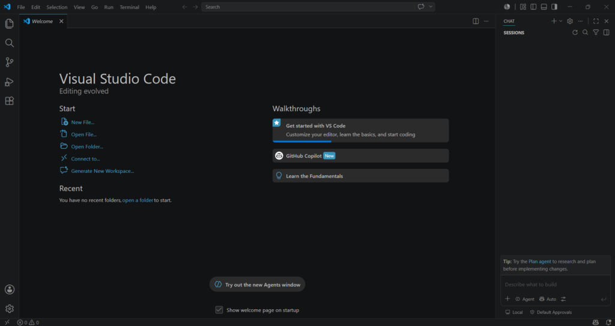Open the Edit menu
The height and width of the screenshot is (326, 615).
(35, 7)
